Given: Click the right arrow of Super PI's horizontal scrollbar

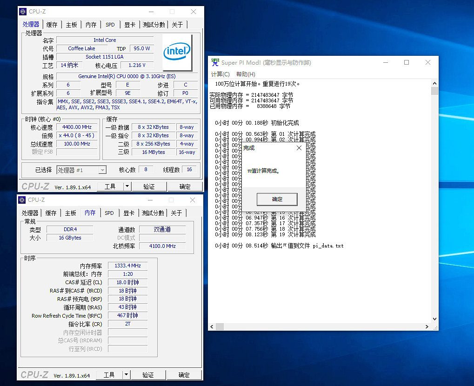Looking at the screenshot, I should click(427, 327).
